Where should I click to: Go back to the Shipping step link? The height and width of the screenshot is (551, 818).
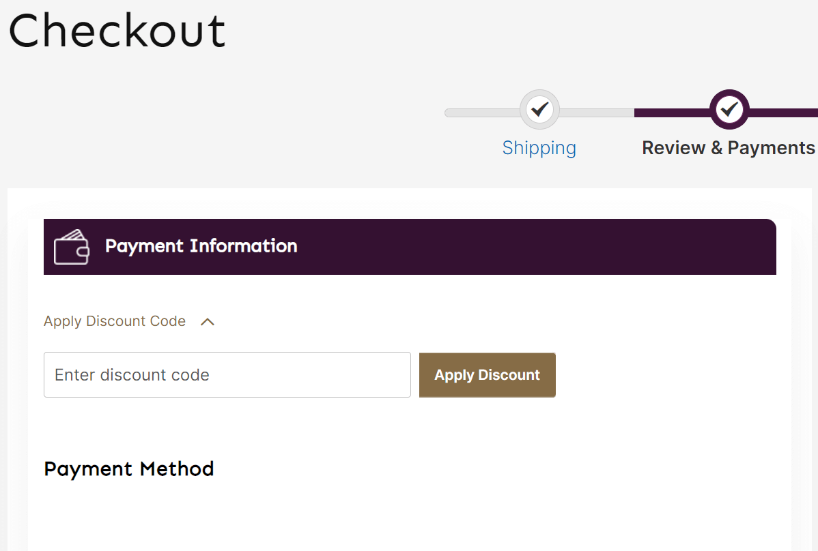point(539,148)
